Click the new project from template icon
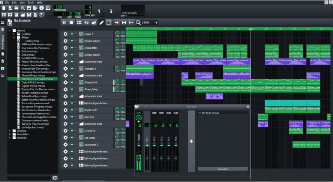This screenshot has width=333, height=182. [x=10, y=8]
